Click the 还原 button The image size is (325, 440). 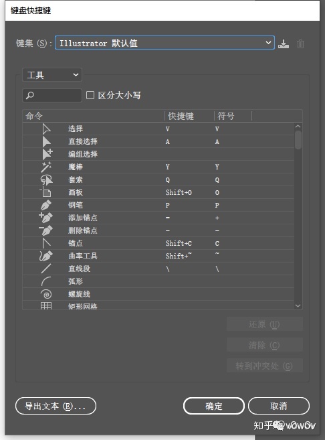[x=265, y=324]
